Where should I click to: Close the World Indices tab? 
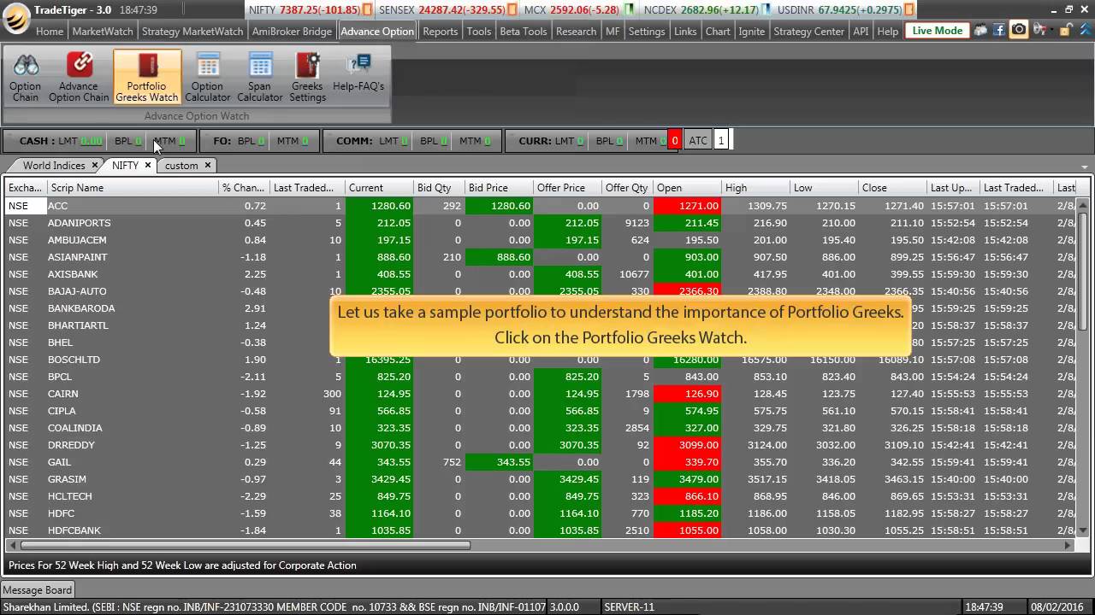coord(94,165)
